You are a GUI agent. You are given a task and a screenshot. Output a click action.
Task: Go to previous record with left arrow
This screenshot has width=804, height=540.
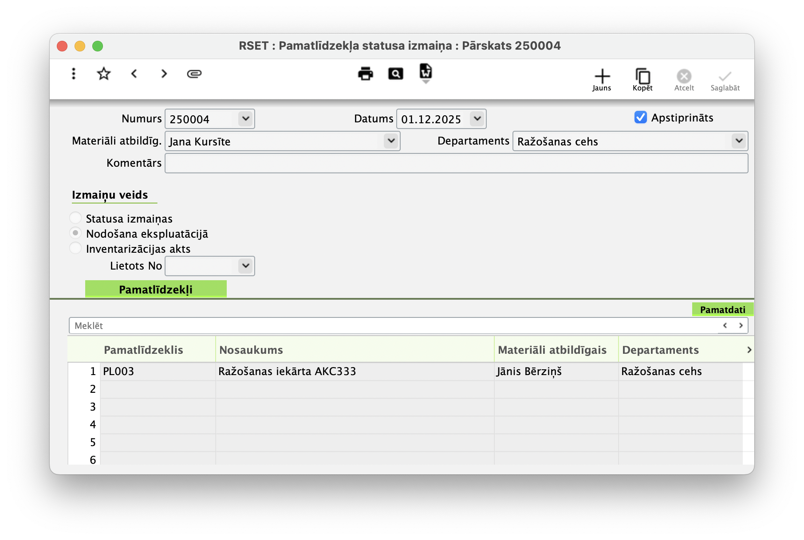pos(134,74)
